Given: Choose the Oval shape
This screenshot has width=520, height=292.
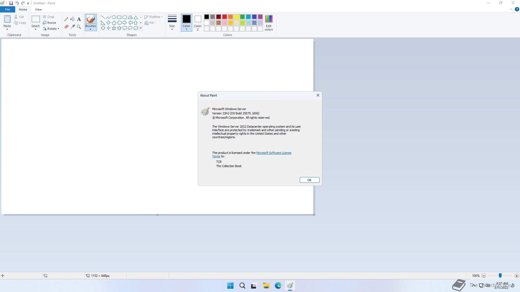Looking at the screenshot, I should (x=114, y=17).
